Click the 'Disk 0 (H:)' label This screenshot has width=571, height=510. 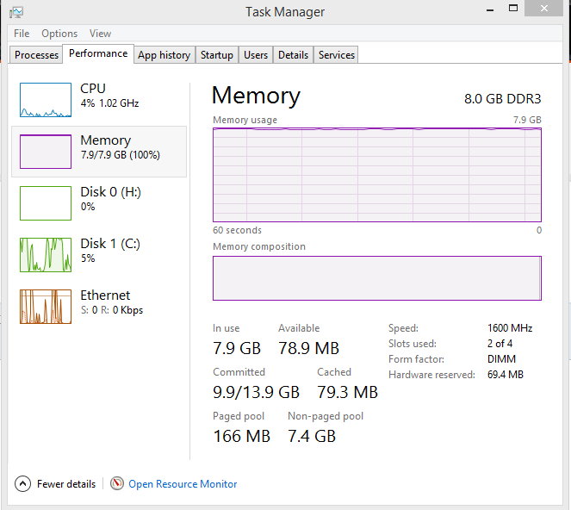pyautogui.click(x=111, y=192)
